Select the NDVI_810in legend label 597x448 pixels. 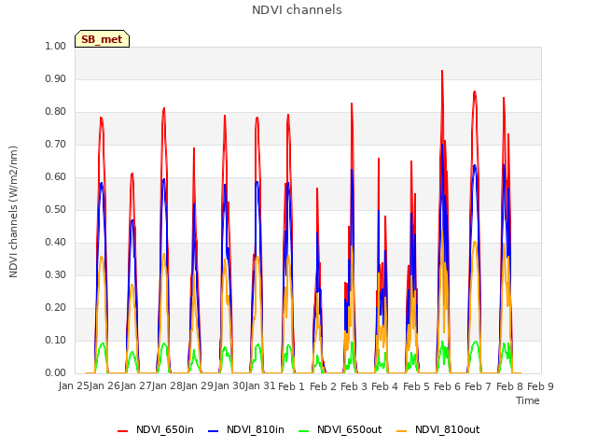click(x=256, y=429)
